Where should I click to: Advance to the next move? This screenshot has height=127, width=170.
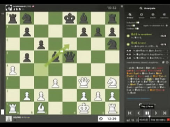[x=156, y=113]
